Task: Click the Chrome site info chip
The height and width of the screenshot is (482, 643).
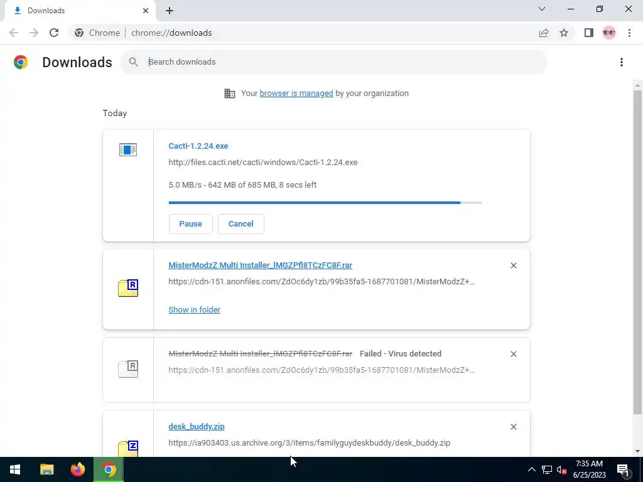Action: [97, 33]
